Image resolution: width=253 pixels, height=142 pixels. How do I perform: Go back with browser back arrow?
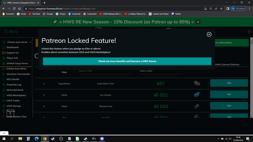click(4, 8)
